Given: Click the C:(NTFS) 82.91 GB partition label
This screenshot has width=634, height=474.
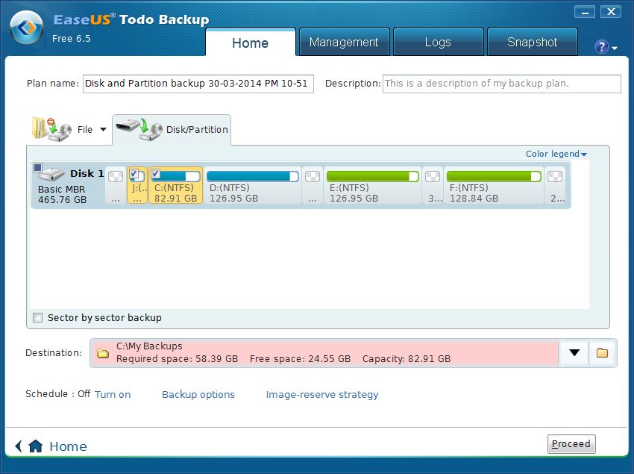Looking at the screenshot, I should pos(175,193).
